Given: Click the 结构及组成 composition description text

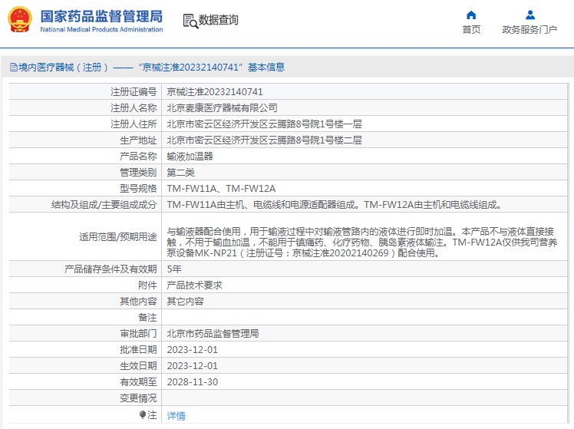Looking at the screenshot, I should tap(334, 205).
